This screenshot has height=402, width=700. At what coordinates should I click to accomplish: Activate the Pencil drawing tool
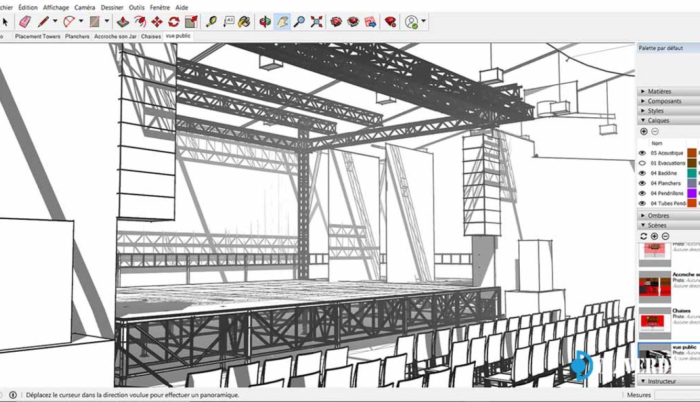[41, 21]
